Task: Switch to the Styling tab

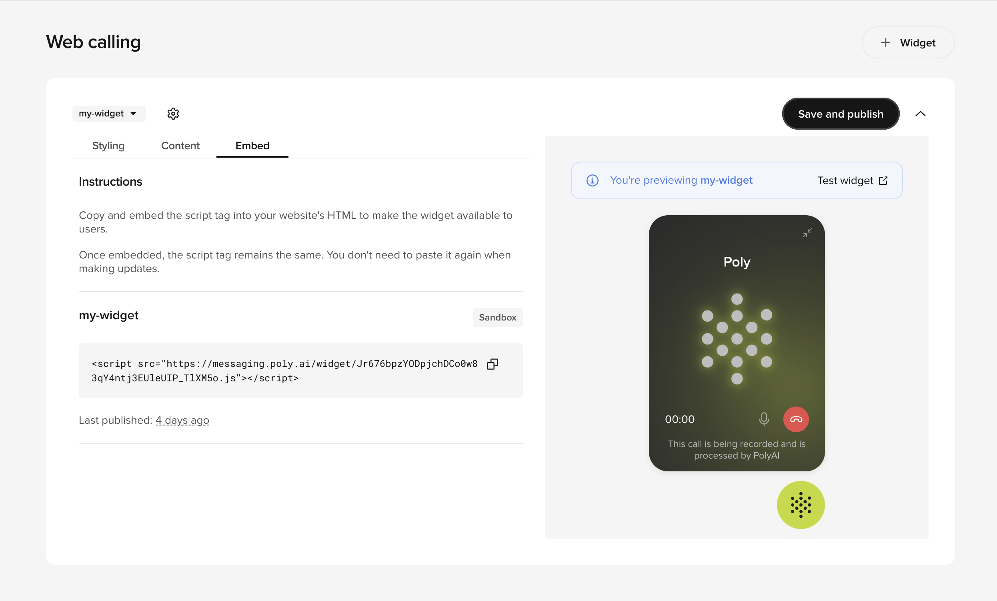Action: [108, 146]
